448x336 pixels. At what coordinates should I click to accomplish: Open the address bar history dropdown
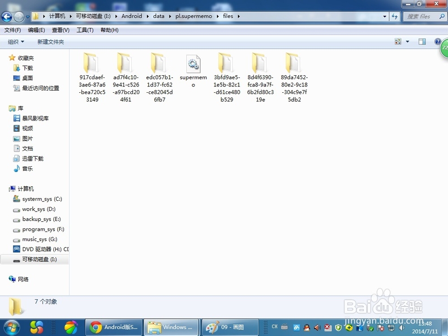click(384, 17)
